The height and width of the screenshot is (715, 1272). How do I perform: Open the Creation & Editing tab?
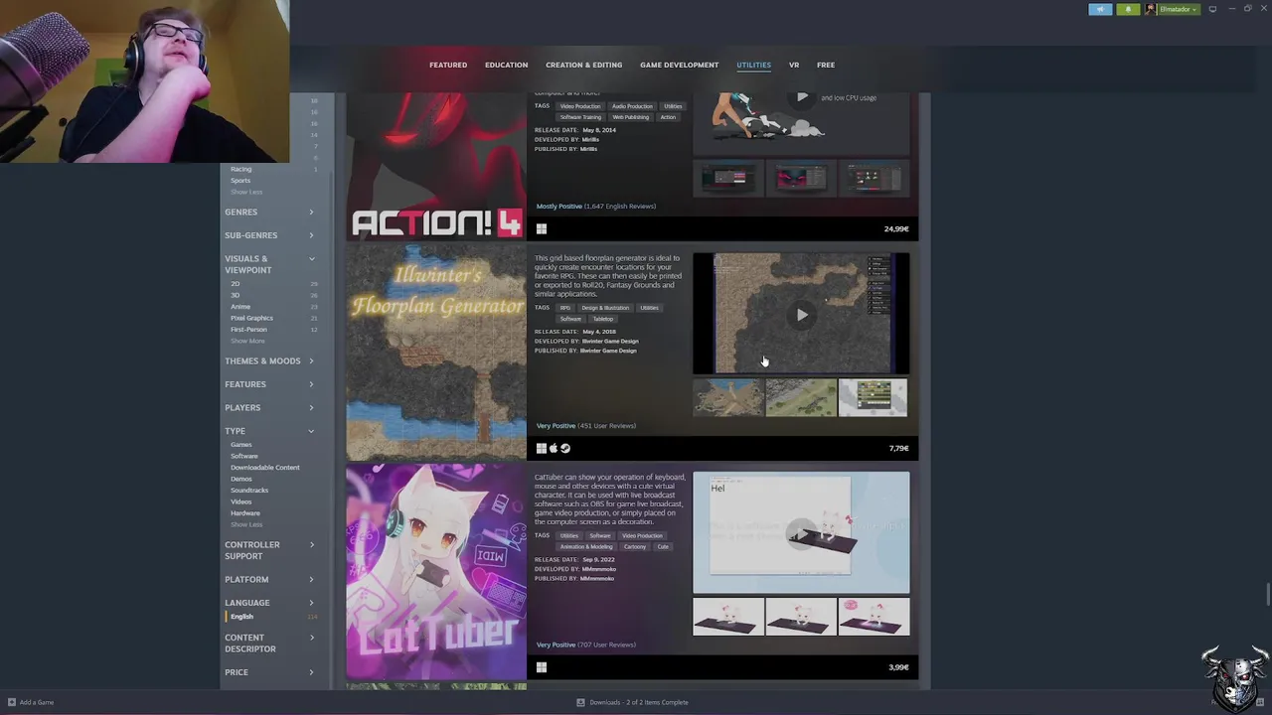(583, 65)
